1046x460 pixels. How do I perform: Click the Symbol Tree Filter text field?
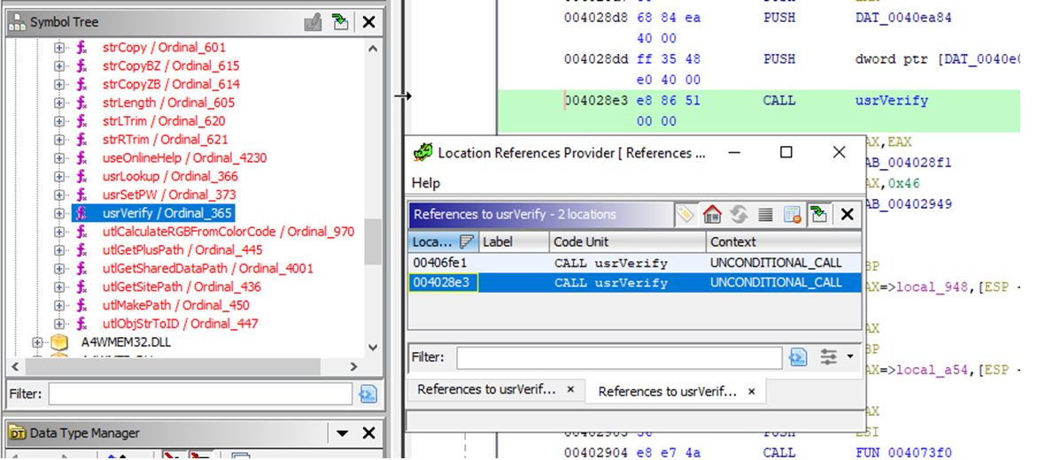201,394
